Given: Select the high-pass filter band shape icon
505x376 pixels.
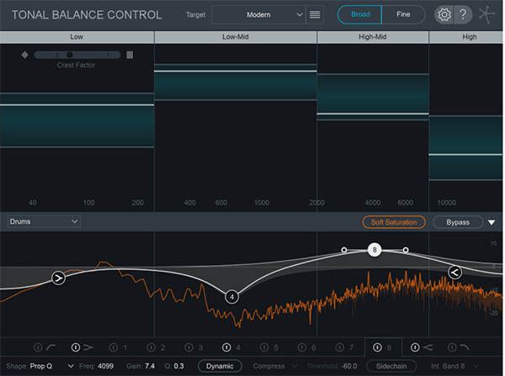Looking at the screenshot, I should (x=50, y=347).
